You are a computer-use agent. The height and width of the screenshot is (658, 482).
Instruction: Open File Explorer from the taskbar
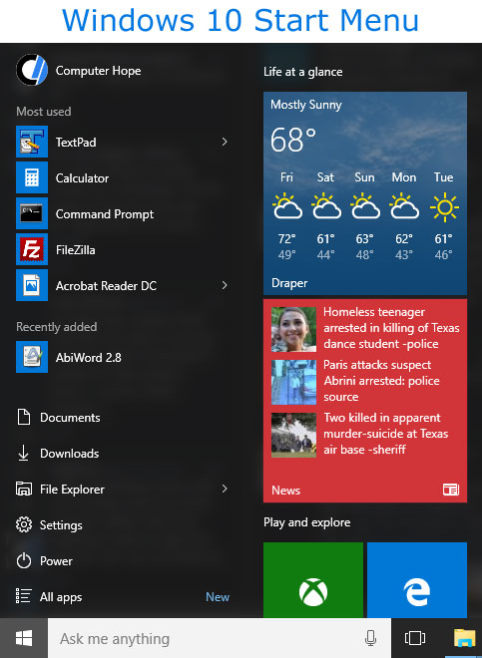[464, 638]
